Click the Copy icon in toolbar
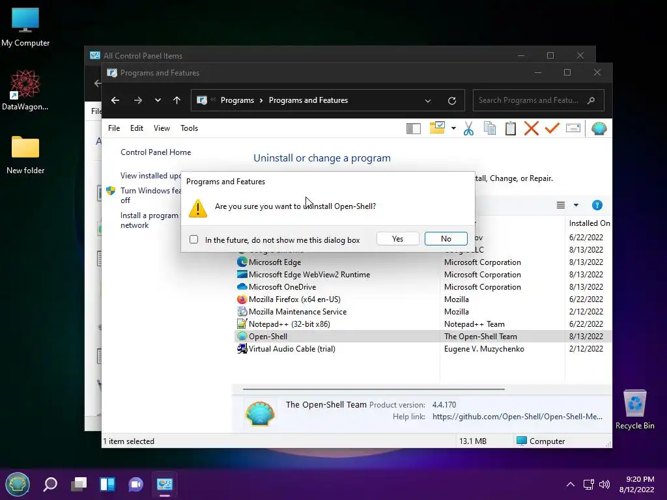This screenshot has width=667, height=500. [x=490, y=128]
